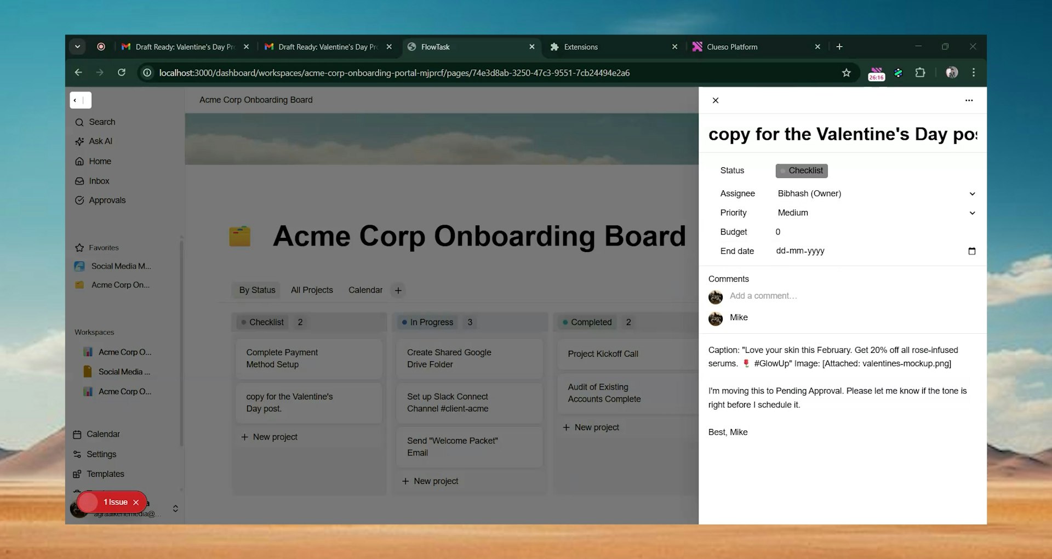Open the End date calendar picker
The image size is (1052, 559).
[x=971, y=251]
